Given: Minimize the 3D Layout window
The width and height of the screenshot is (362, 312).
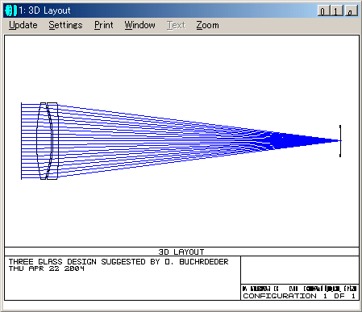Looking at the screenshot, I should pyautogui.click(x=323, y=10).
